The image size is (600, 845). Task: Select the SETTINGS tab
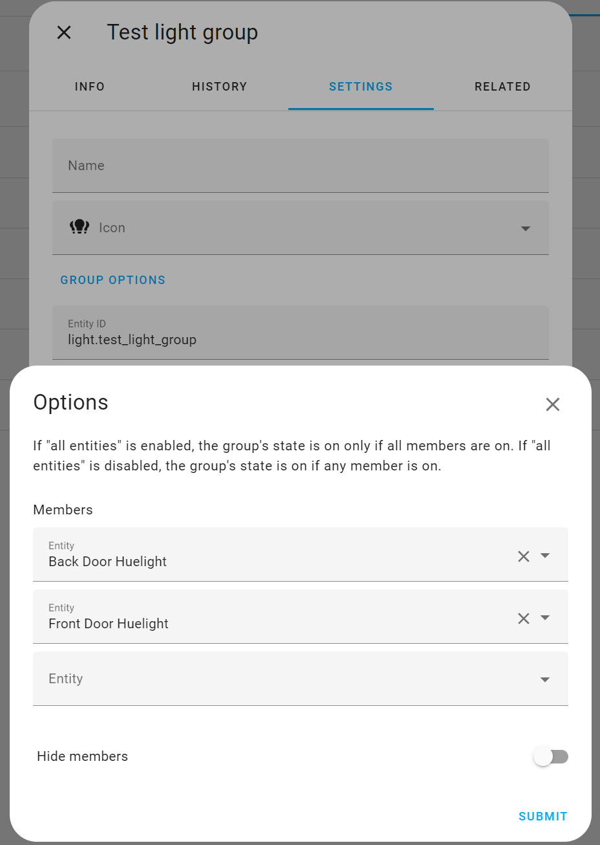click(360, 86)
